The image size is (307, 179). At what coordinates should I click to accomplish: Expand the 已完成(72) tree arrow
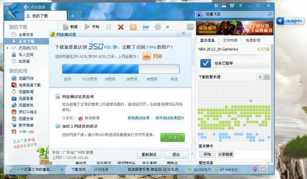[x=7, y=48]
